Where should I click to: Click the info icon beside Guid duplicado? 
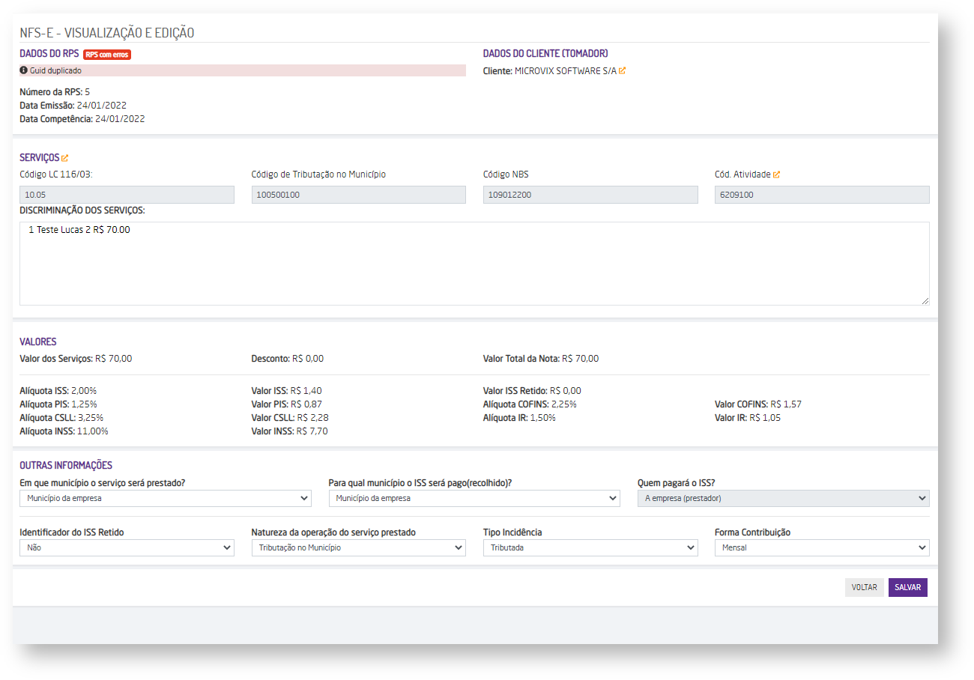[x=24, y=70]
